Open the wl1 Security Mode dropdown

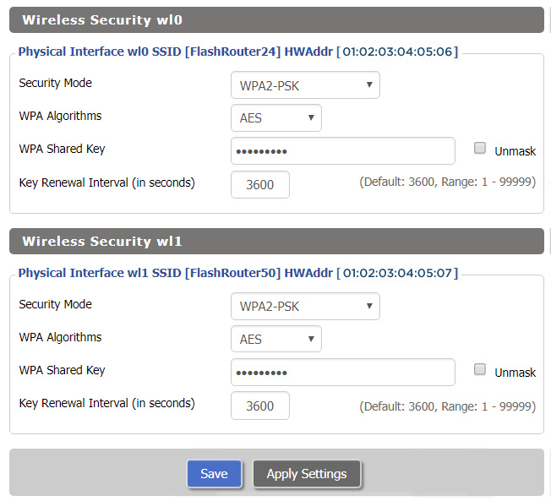(x=305, y=307)
